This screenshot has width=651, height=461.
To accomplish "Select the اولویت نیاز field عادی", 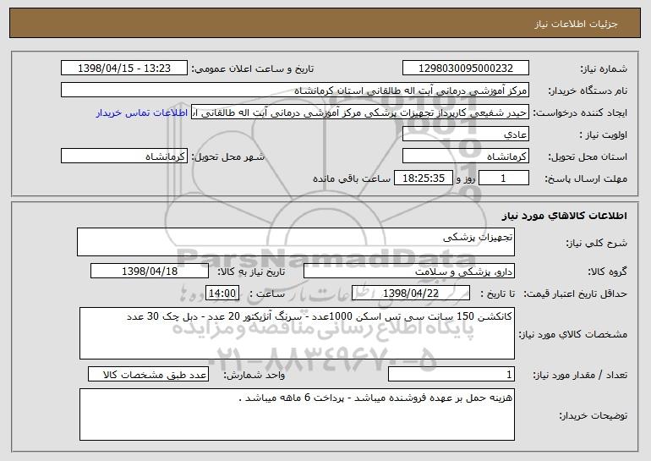I will point(465,134).
